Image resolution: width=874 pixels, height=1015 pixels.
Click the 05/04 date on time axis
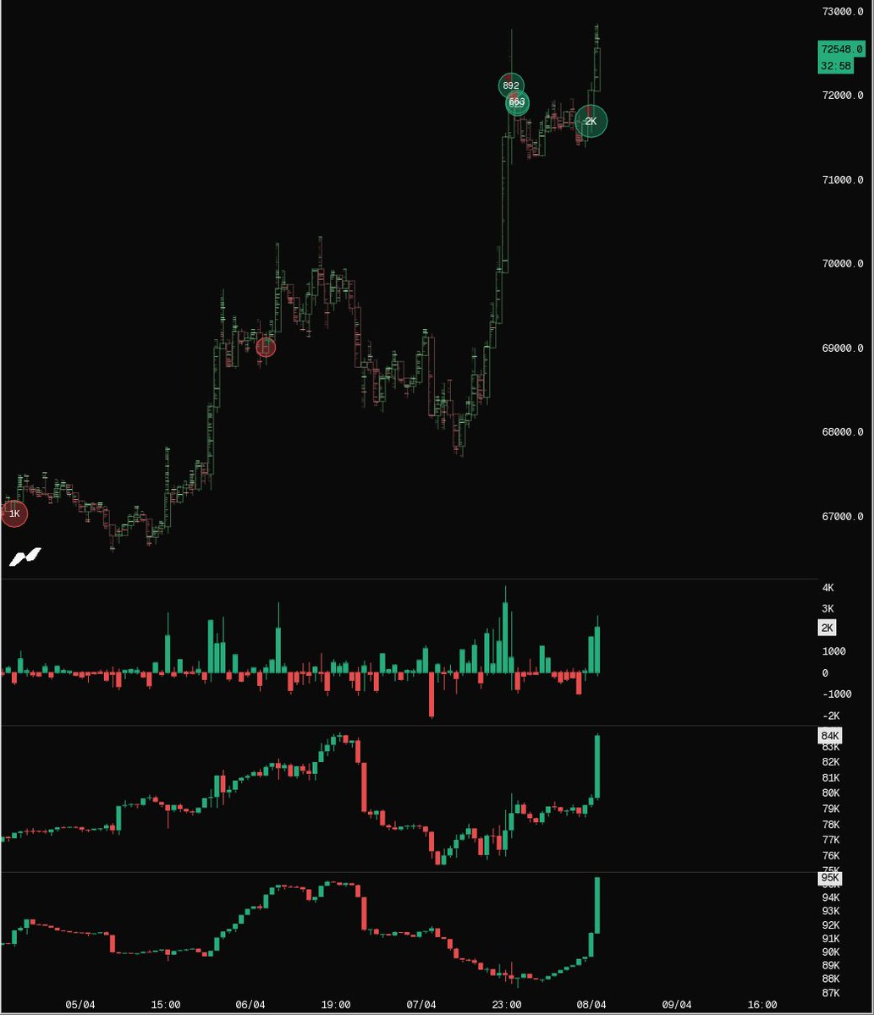pyautogui.click(x=80, y=1005)
